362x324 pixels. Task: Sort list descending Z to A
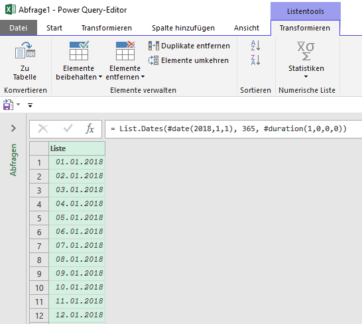click(255, 60)
